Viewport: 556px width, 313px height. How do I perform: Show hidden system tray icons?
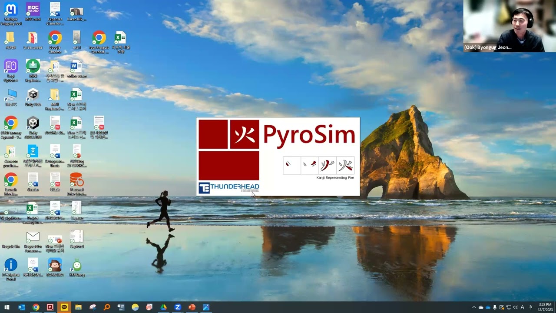[474, 307]
